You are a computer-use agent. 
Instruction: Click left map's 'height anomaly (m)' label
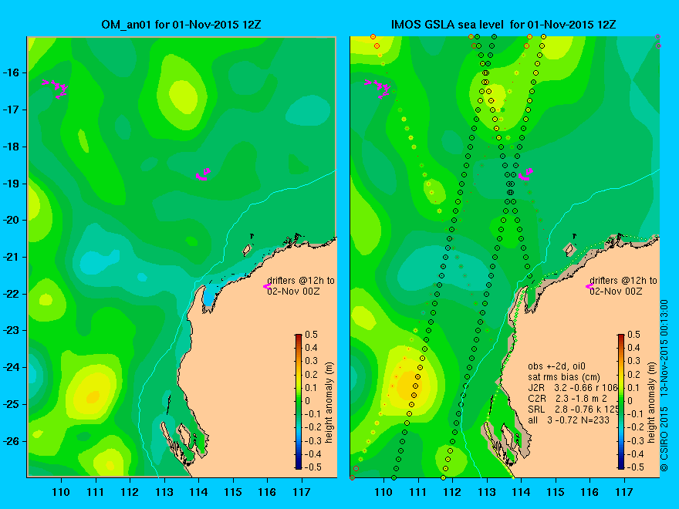pyautogui.click(x=329, y=403)
